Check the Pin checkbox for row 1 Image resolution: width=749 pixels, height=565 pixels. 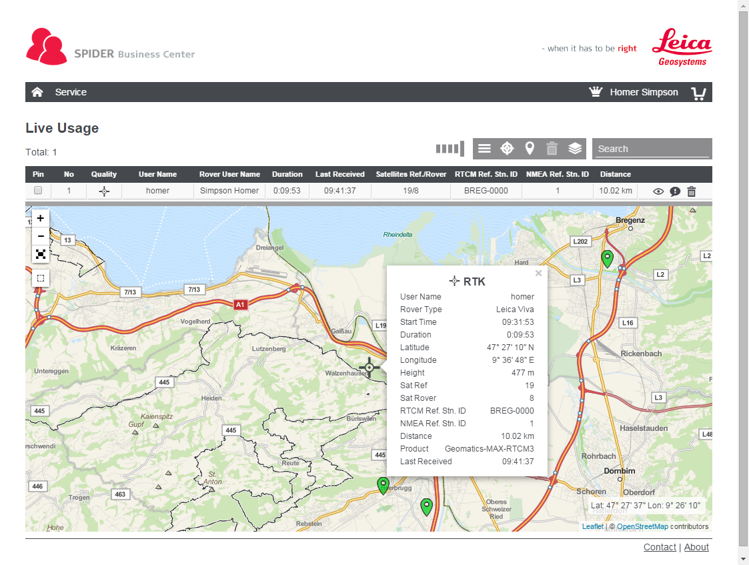pos(38,191)
